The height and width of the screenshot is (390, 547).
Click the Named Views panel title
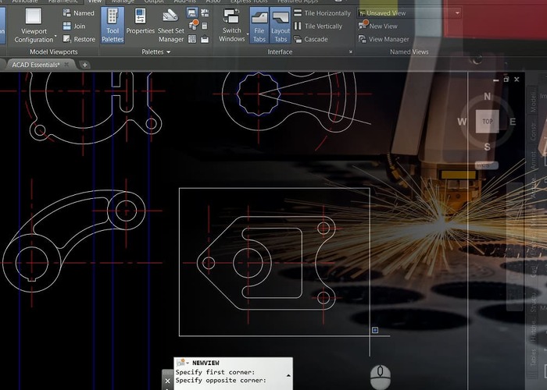(409, 52)
